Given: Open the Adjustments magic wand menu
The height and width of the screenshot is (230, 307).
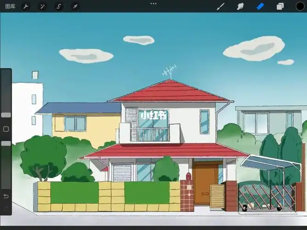Looking at the screenshot, I should click(x=42, y=6).
